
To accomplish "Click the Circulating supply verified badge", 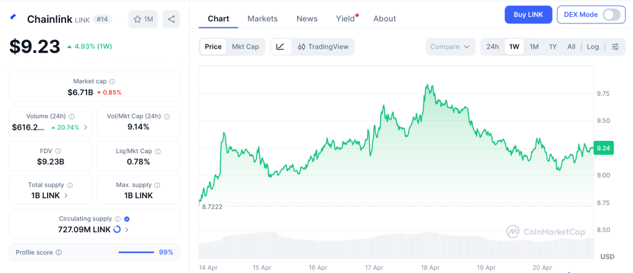I will (x=127, y=219).
